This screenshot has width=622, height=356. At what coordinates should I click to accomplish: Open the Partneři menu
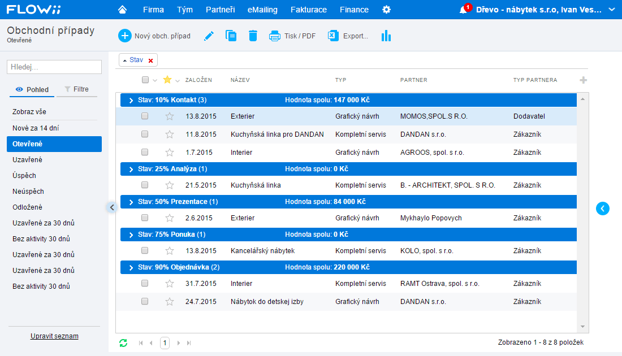(x=220, y=10)
